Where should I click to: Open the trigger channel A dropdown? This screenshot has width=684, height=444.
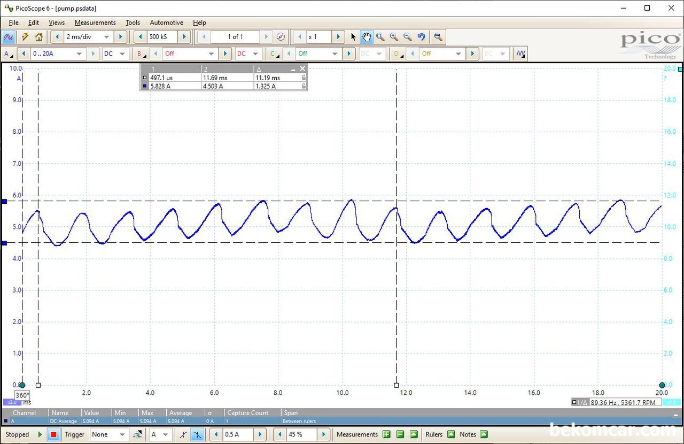coord(160,434)
